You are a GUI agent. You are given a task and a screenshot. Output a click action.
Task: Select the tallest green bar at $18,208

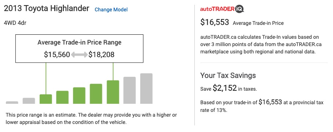[113, 92]
